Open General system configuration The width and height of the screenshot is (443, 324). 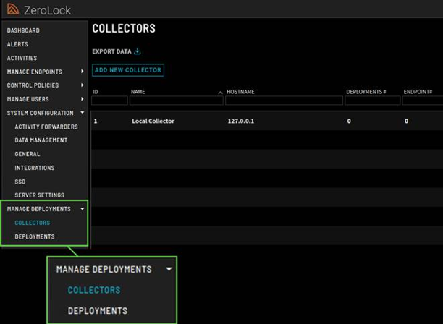coord(27,154)
